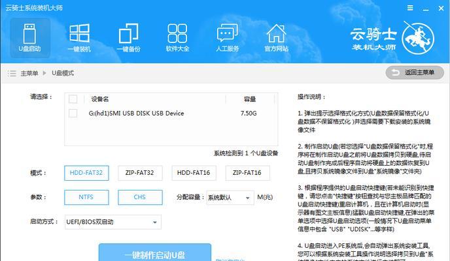Click the 系统检测到 1 个U盘设备 text

(x=246, y=153)
